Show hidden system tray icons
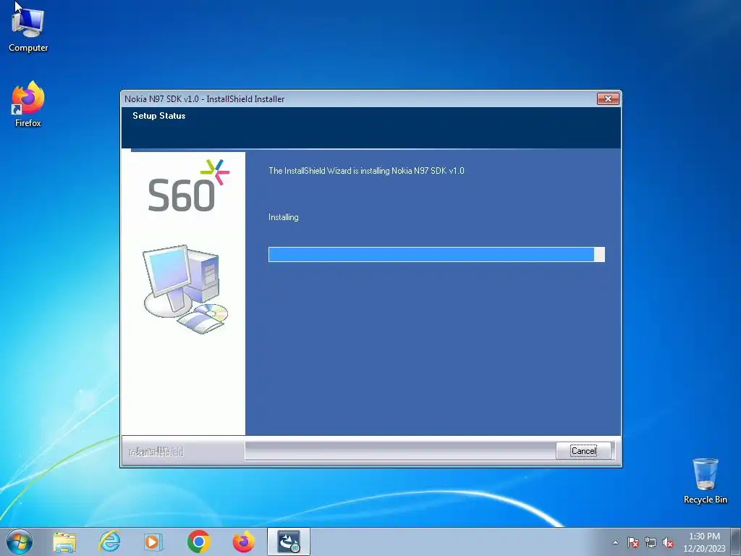Image resolution: width=741 pixels, height=556 pixels. pyautogui.click(x=615, y=542)
